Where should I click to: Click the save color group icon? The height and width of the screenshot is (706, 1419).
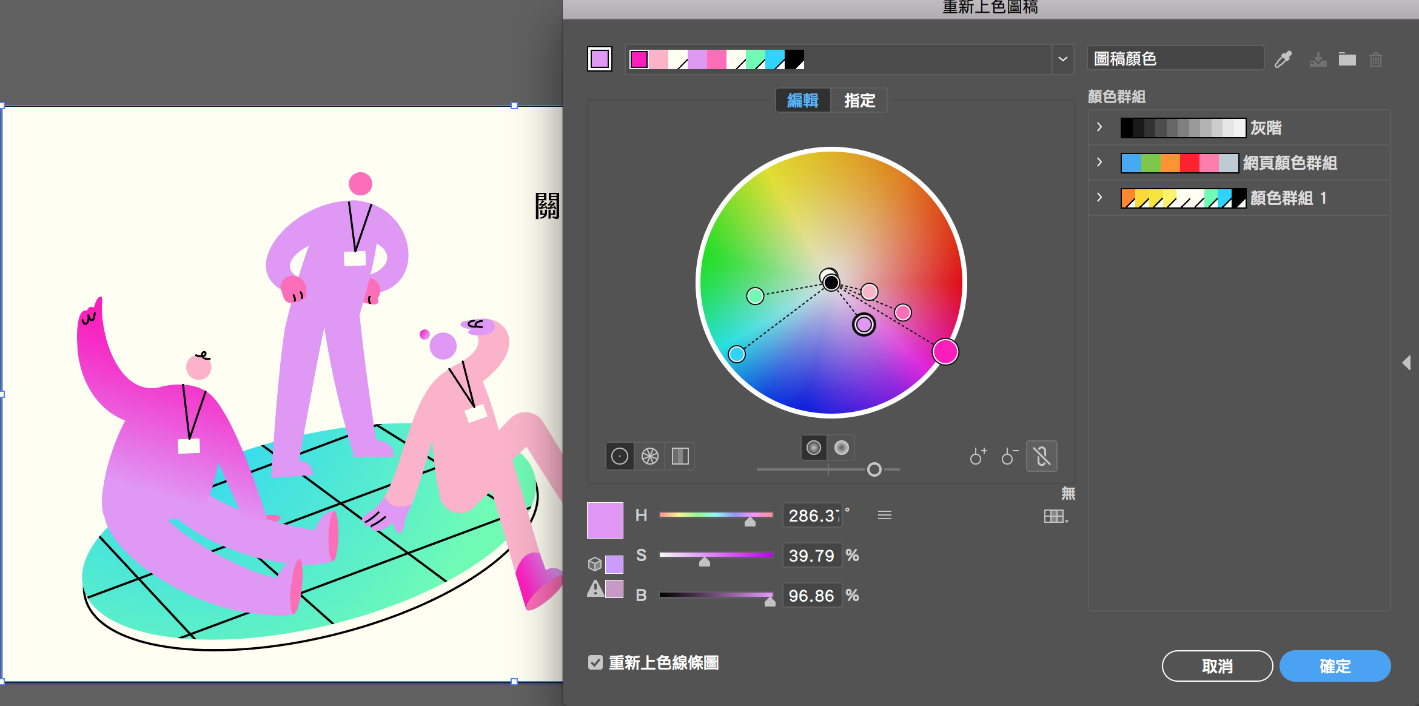coord(1318,59)
